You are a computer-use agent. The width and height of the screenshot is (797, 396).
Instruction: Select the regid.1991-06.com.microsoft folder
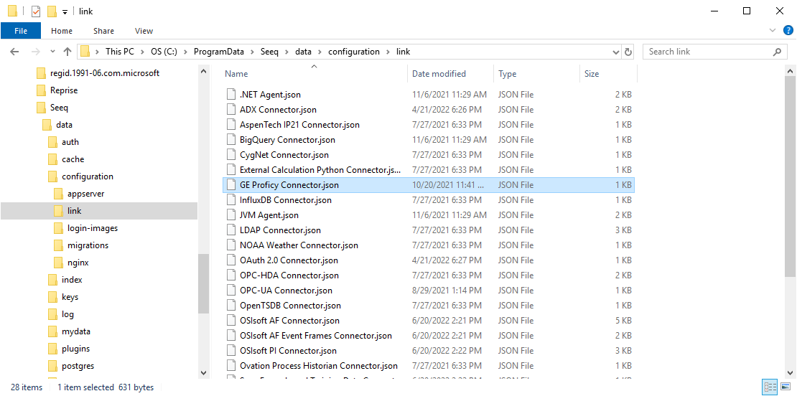coord(105,73)
